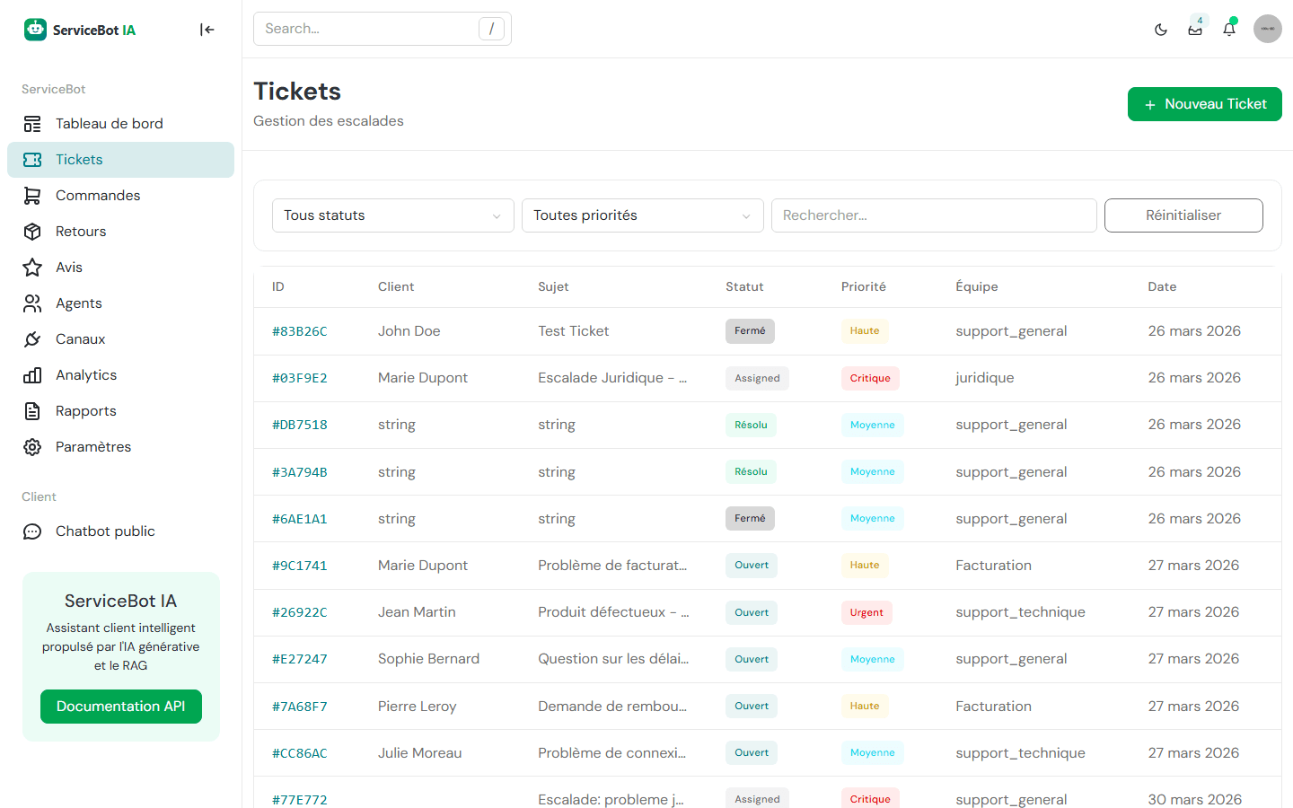Click the Réinitialiser button
The width and height of the screenshot is (1293, 808).
1183,215
